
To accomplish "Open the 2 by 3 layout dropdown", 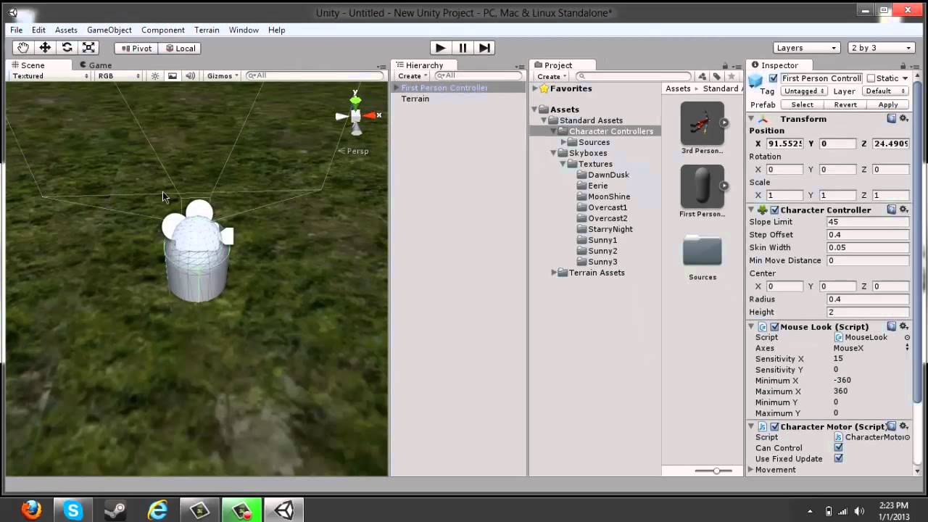I will pos(882,48).
